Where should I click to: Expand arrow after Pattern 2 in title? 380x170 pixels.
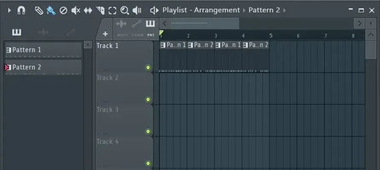pos(284,10)
